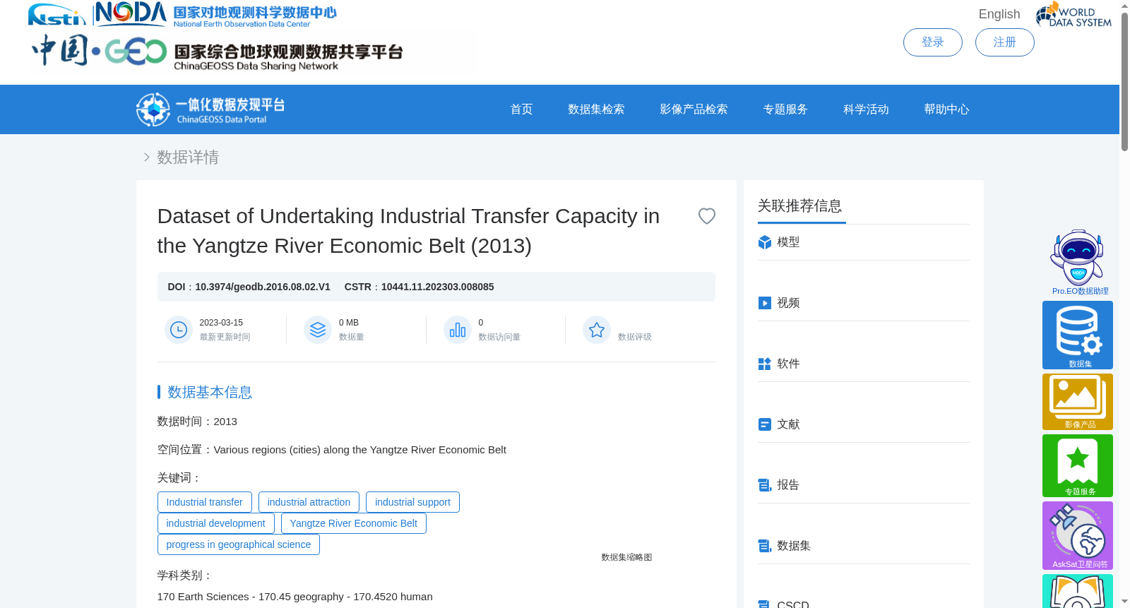The image size is (1130, 608).
Task: Click the page vertical scrollbar thumb
Action: click(1124, 81)
